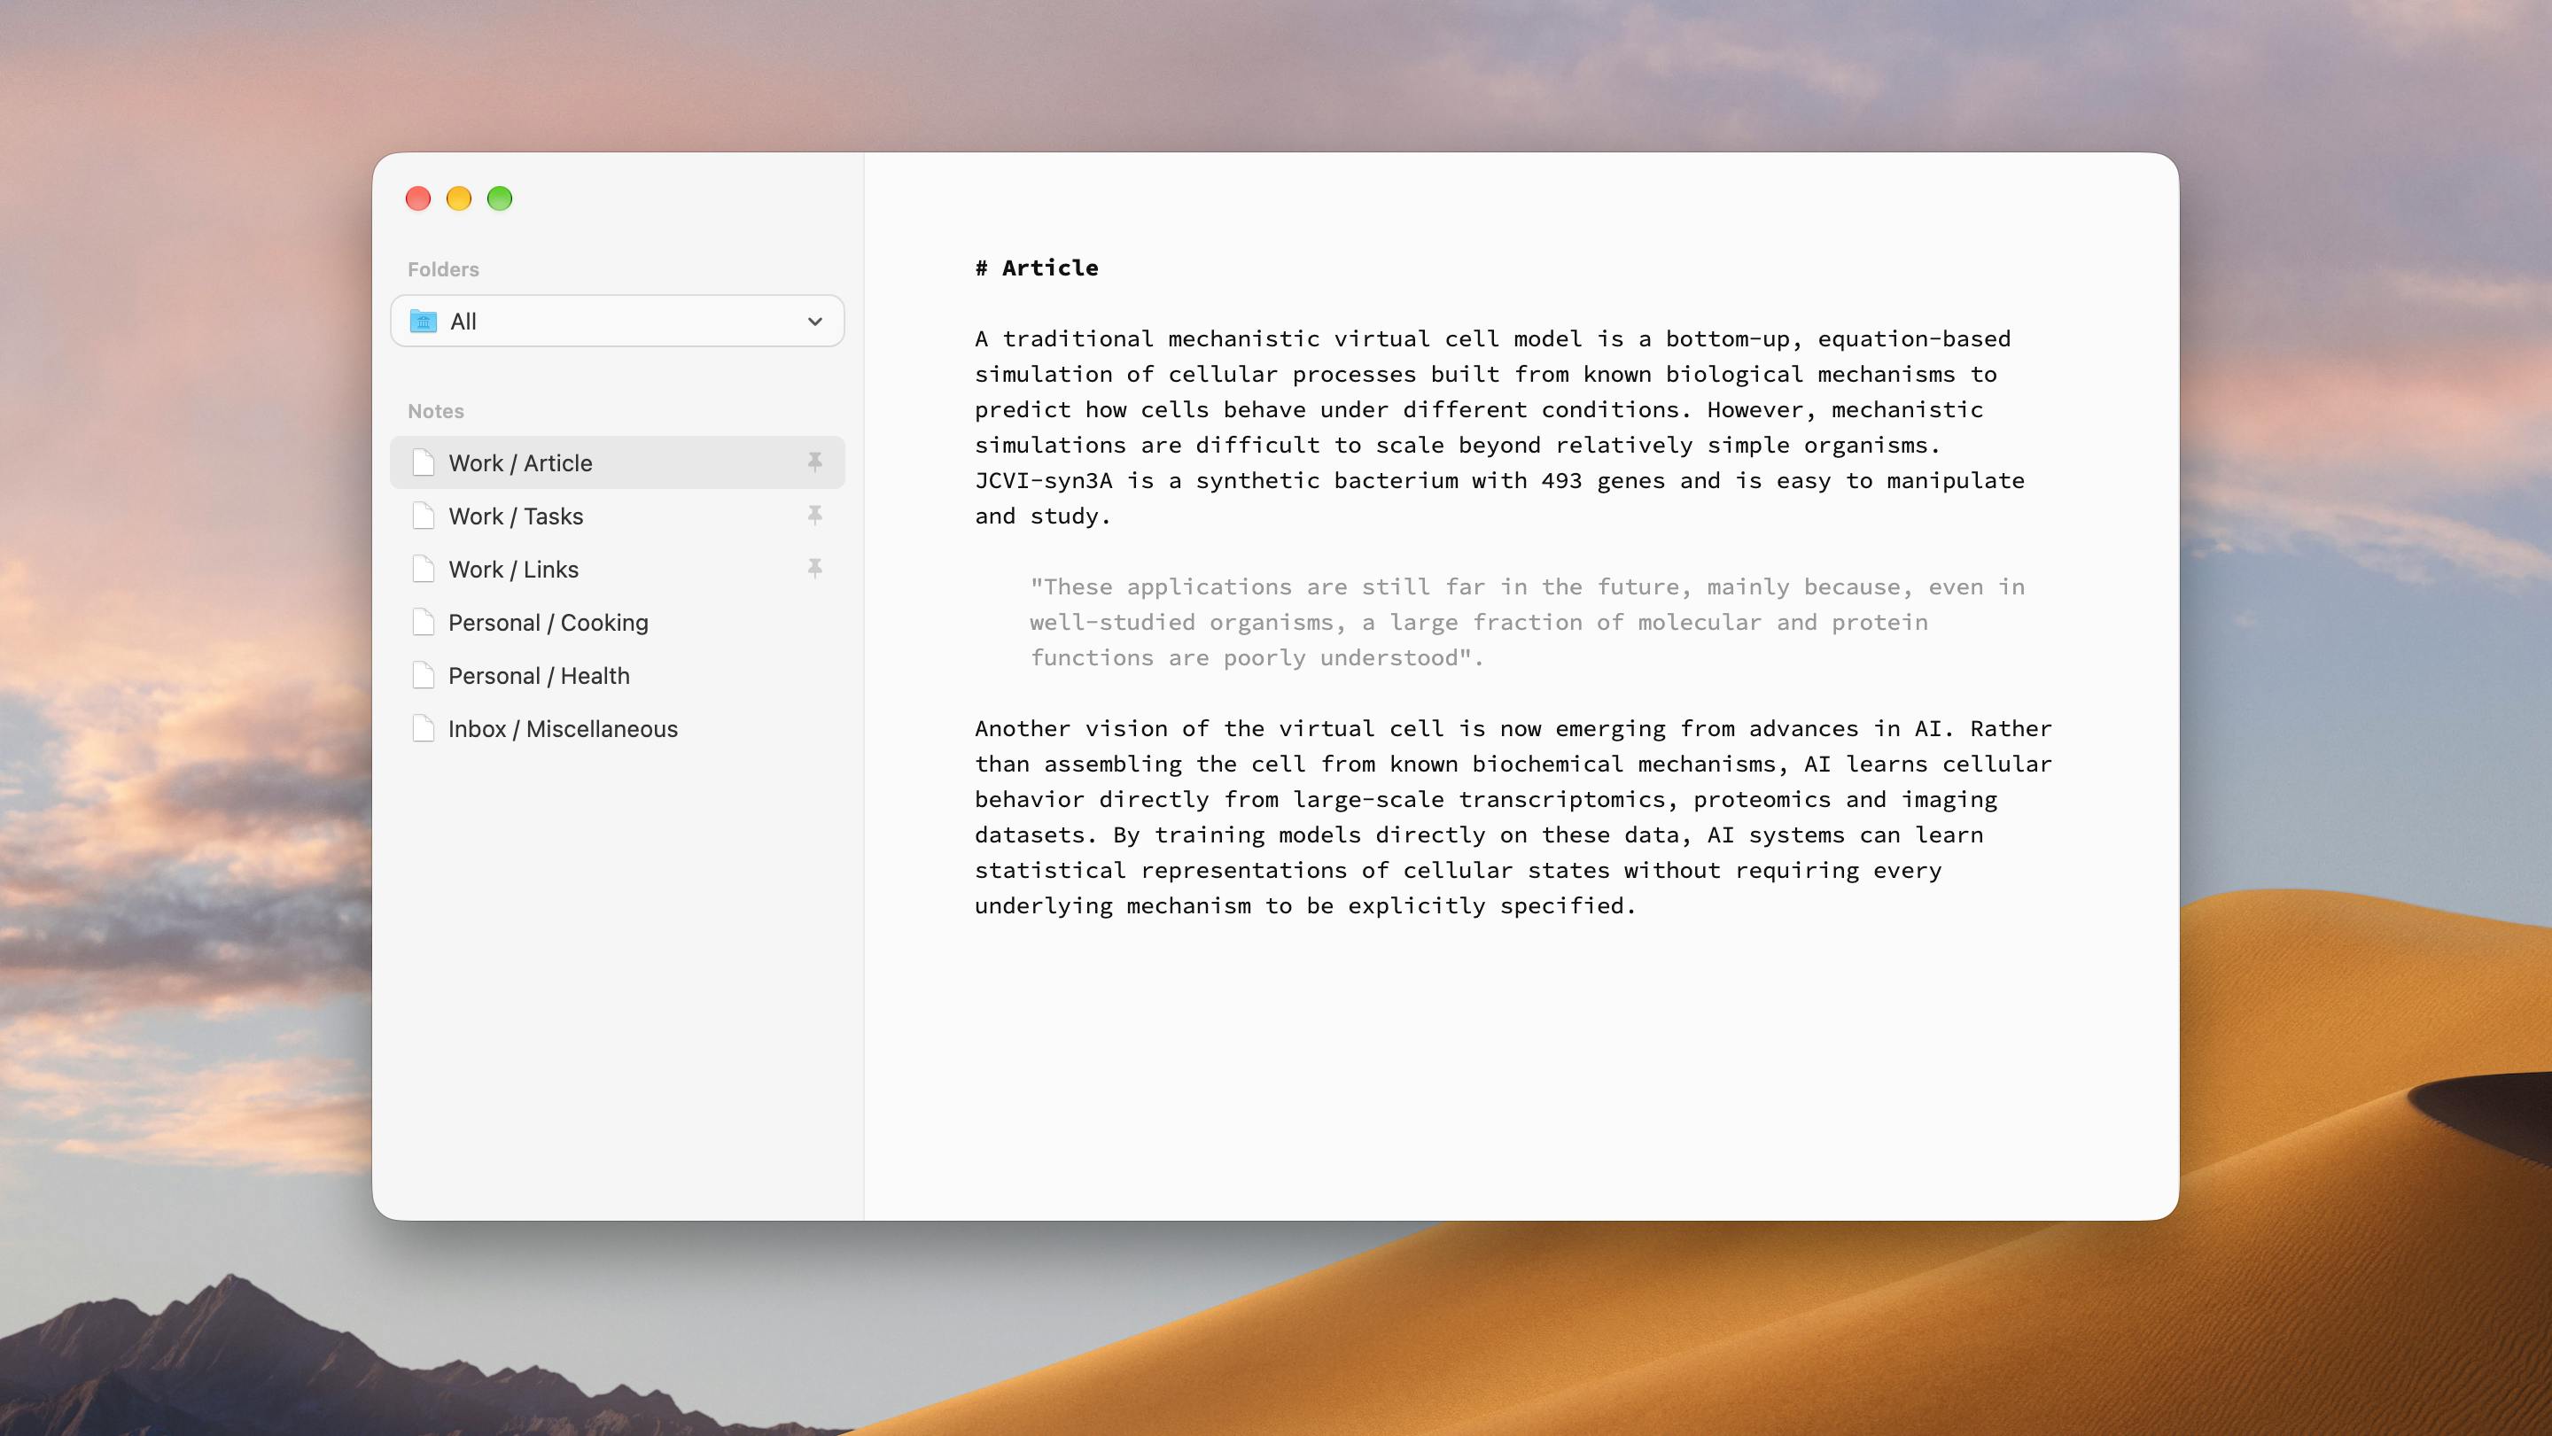Click the gray quoted text 'These applications are still'

click(x=1528, y=622)
